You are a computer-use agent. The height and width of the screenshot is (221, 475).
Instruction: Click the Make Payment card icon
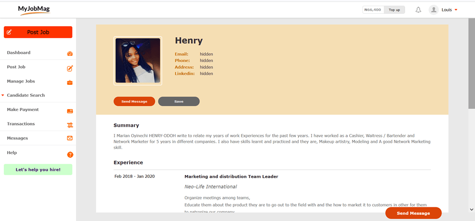click(70, 111)
